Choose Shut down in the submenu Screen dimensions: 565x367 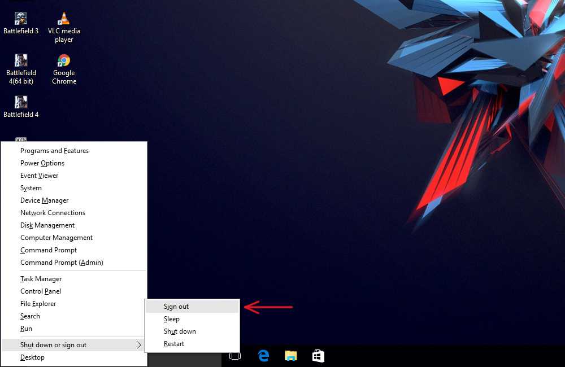[x=192, y=331]
